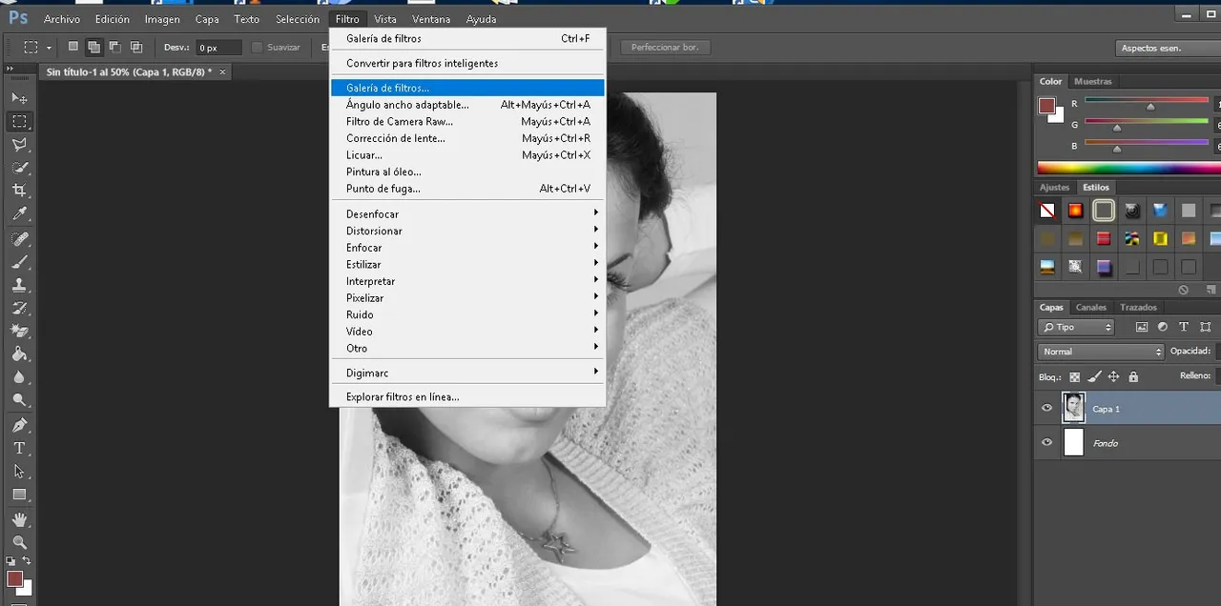
Task: Click the New selection mode icon
Action: coord(73,47)
